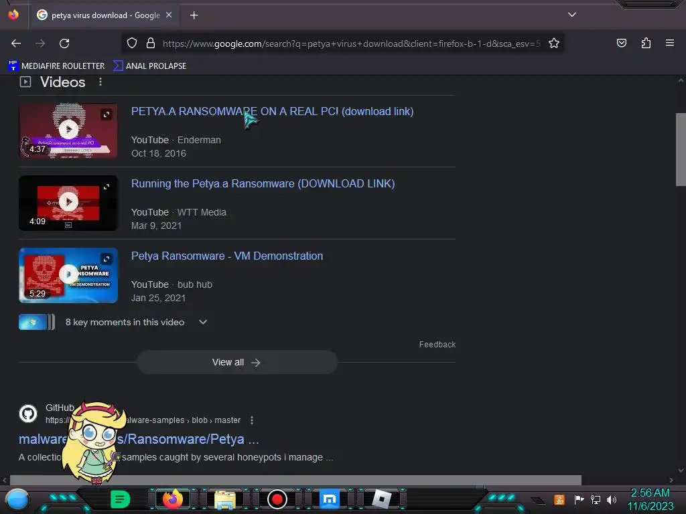Open Petya Ransomware - VM Demonstration link
The image size is (686, 514).
[x=227, y=256]
